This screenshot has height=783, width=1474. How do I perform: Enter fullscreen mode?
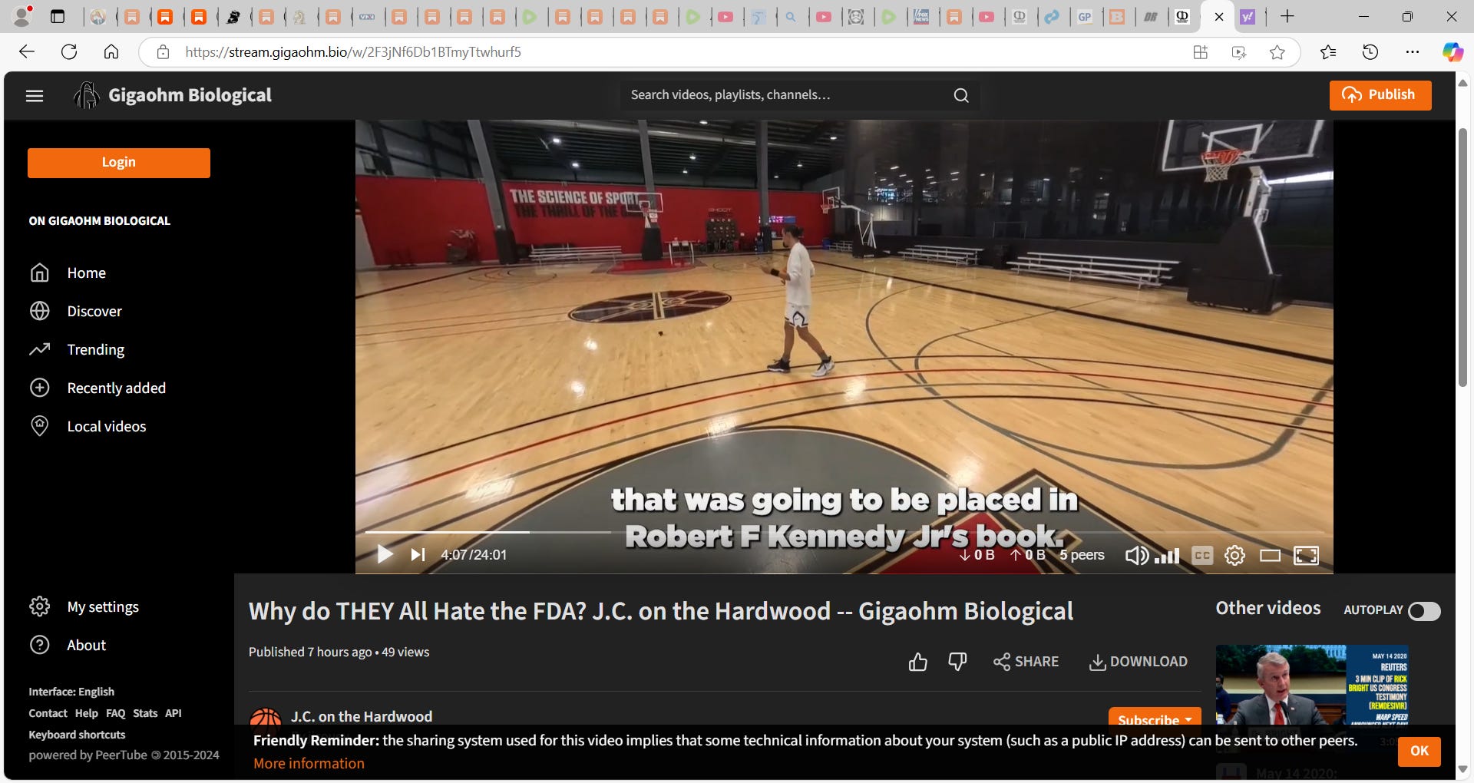pyautogui.click(x=1306, y=555)
